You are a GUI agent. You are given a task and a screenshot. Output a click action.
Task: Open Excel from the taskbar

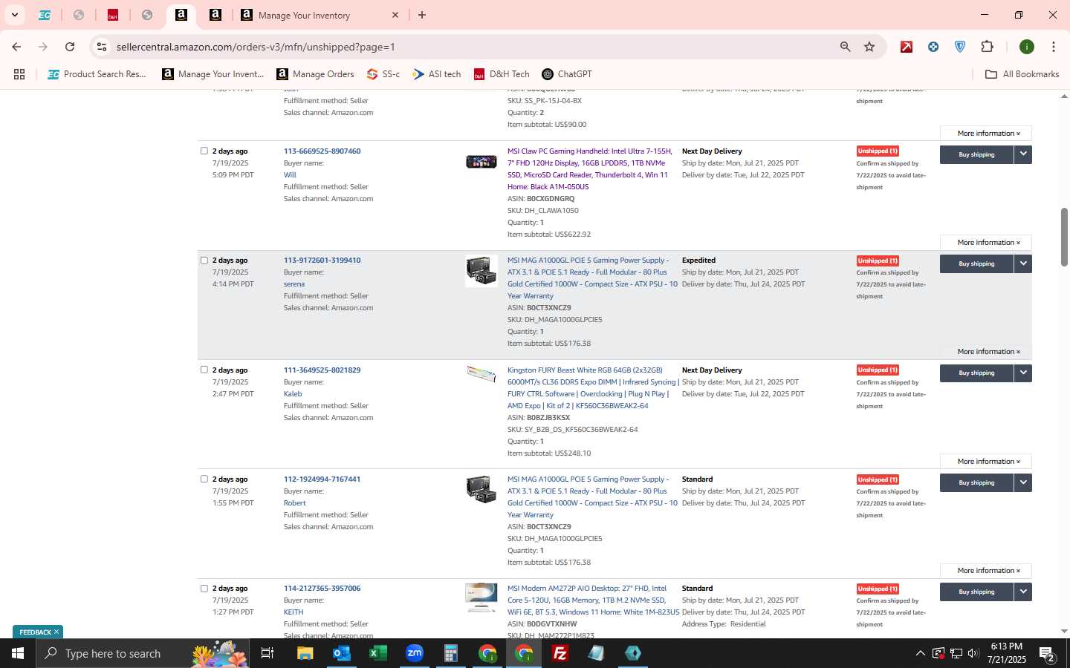pyautogui.click(x=378, y=653)
